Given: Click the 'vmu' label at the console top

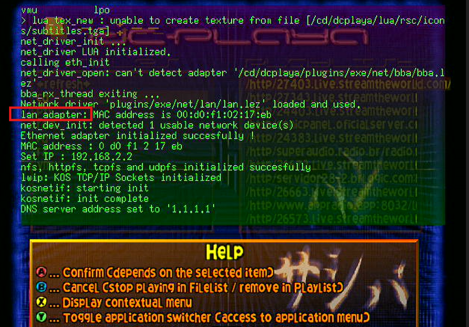Looking at the screenshot, I should click(x=29, y=10).
